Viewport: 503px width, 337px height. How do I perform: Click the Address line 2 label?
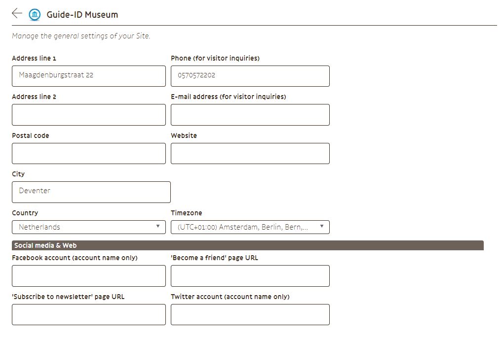tap(34, 97)
